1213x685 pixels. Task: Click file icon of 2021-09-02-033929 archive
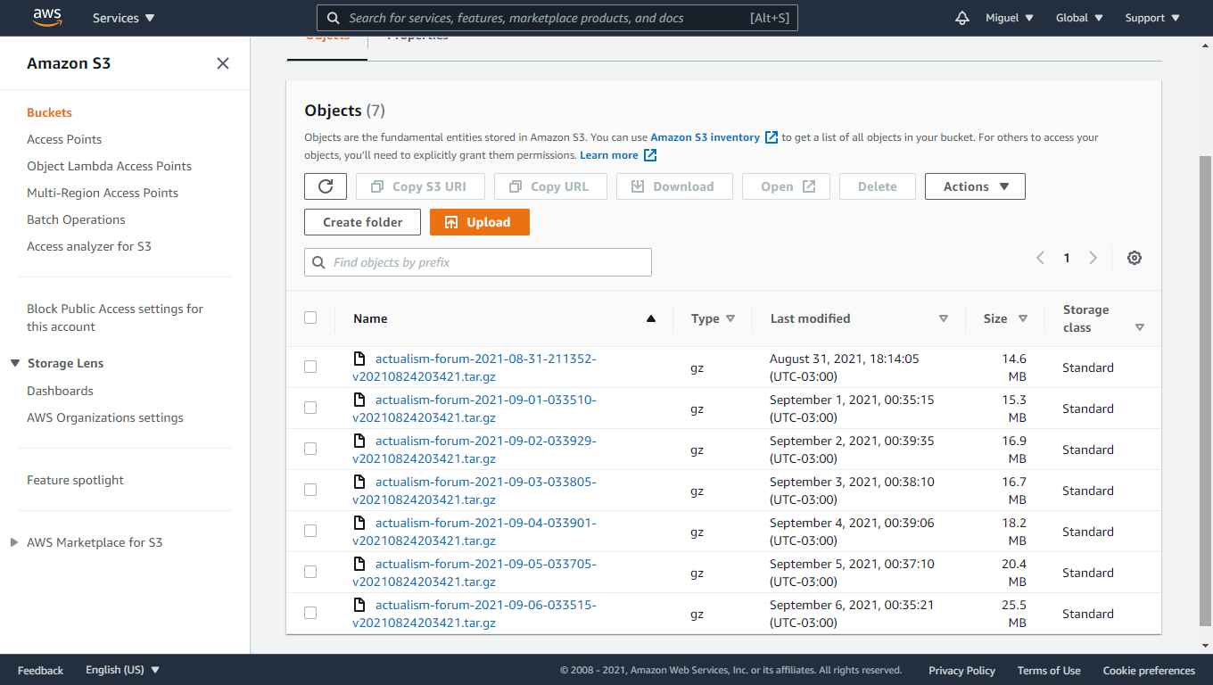359,441
